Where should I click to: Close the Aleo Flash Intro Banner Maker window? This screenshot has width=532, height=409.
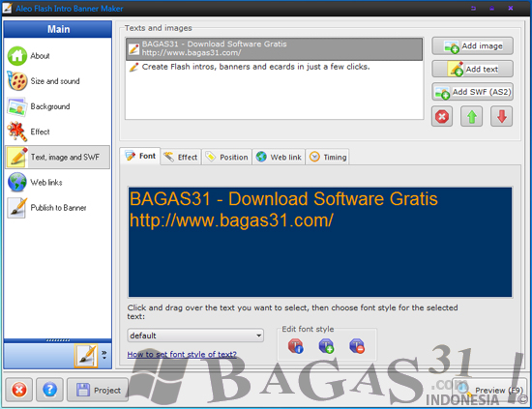click(x=511, y=8)
